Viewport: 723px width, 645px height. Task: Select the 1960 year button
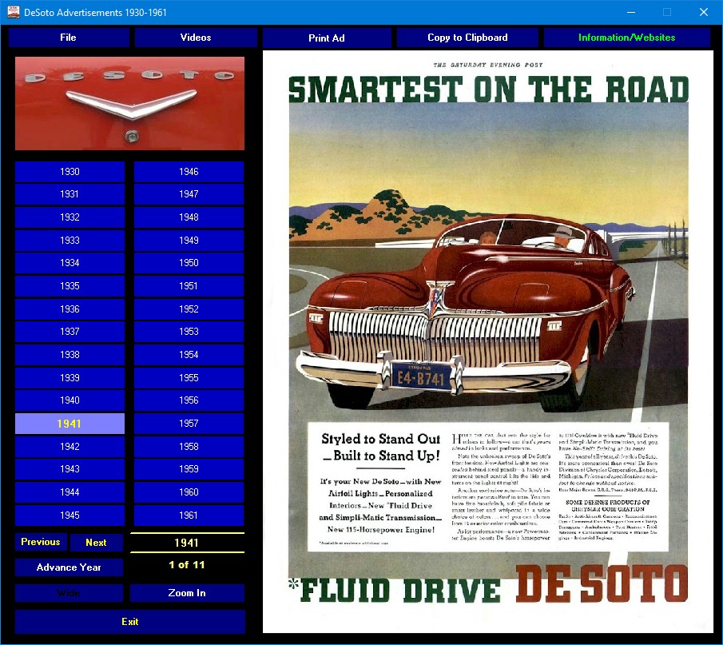click(189, 492)
